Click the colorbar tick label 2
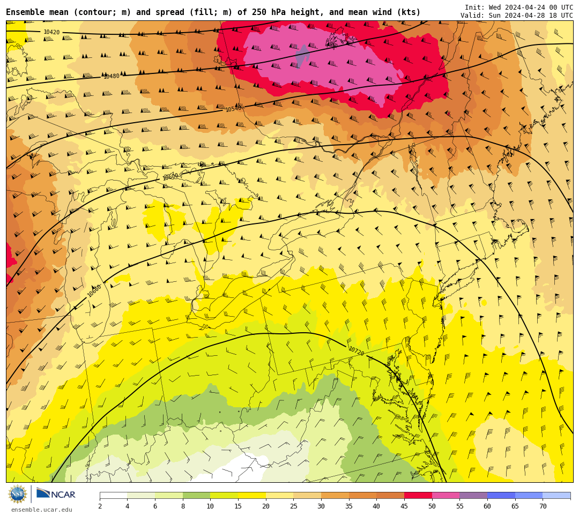579x516 pixels. [x=100, y=506]
